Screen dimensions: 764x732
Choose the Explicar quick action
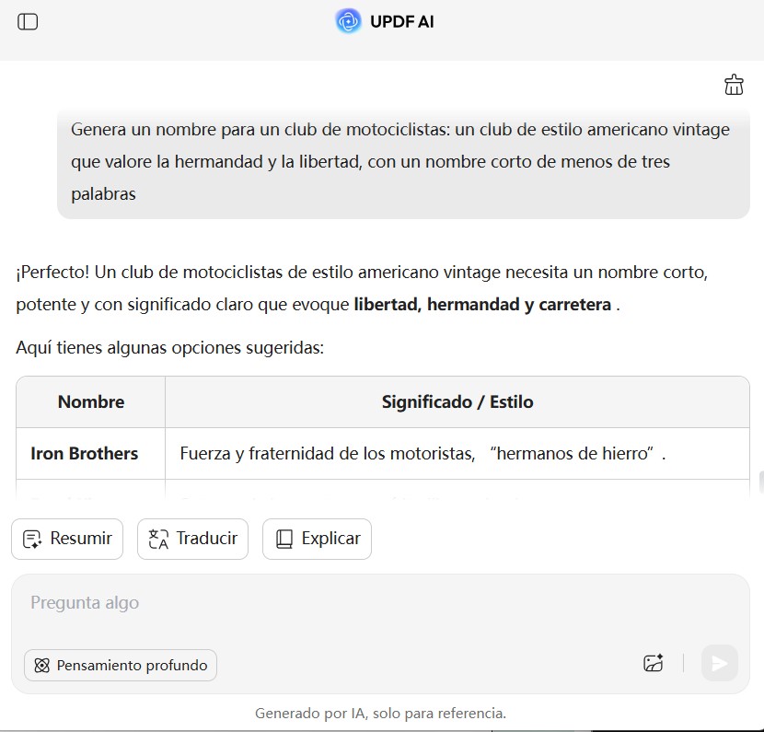click(317, 539)
